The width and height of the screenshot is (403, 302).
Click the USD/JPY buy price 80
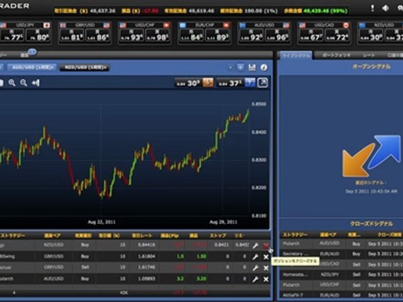38,35
